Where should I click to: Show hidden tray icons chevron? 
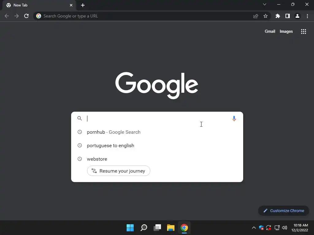click(x=254, y=228)
